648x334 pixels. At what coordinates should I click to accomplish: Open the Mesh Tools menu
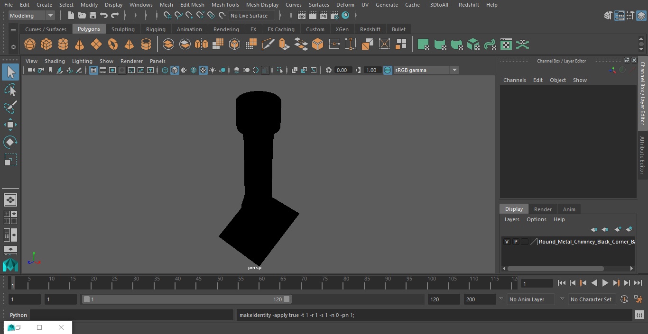click(x=225, y=5)
